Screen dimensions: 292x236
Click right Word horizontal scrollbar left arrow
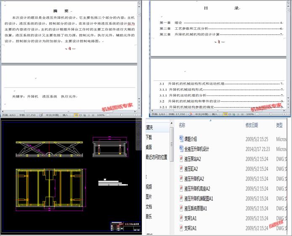[152, 110]
